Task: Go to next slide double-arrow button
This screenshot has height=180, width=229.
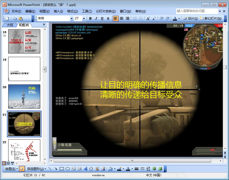Action: [x=225, y=157]
